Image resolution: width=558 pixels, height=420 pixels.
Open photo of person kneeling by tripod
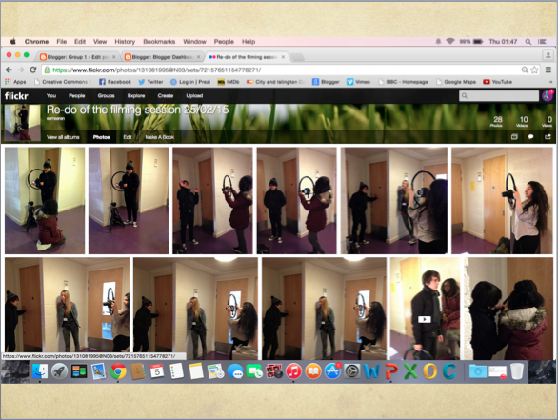(x=45, y=200)
